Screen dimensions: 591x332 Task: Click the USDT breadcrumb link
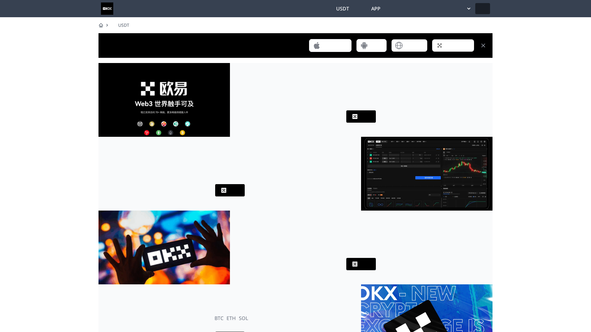pos(123,25)
